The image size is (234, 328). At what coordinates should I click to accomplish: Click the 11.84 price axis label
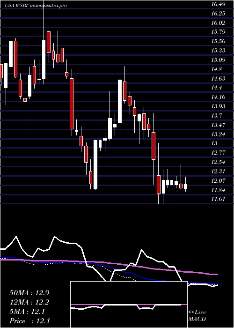tap(218, 190)
